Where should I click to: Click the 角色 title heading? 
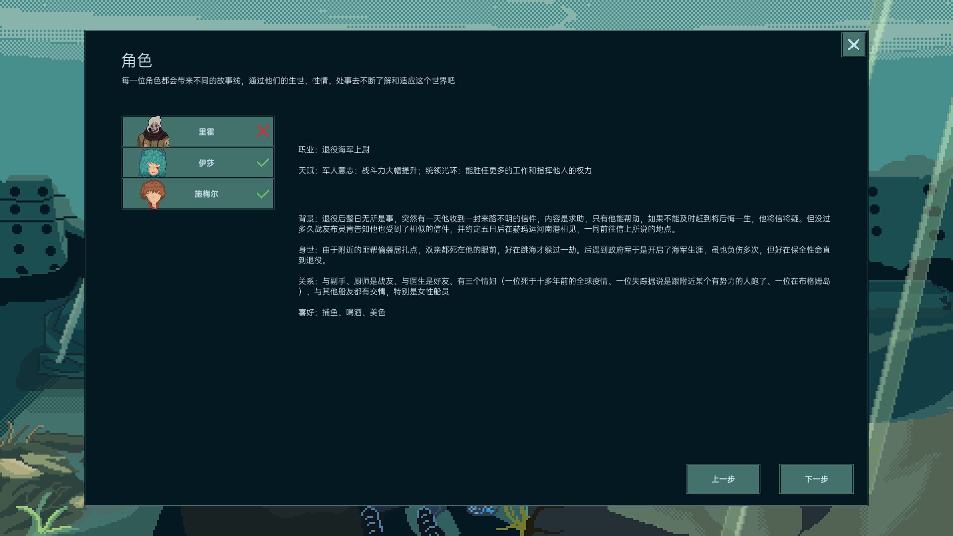pos(136,61)
